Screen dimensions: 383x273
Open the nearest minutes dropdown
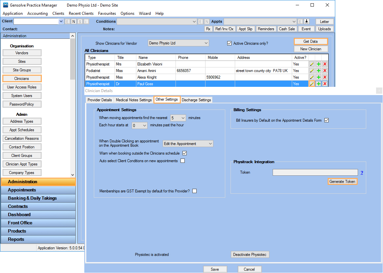(x=178, y=118)
